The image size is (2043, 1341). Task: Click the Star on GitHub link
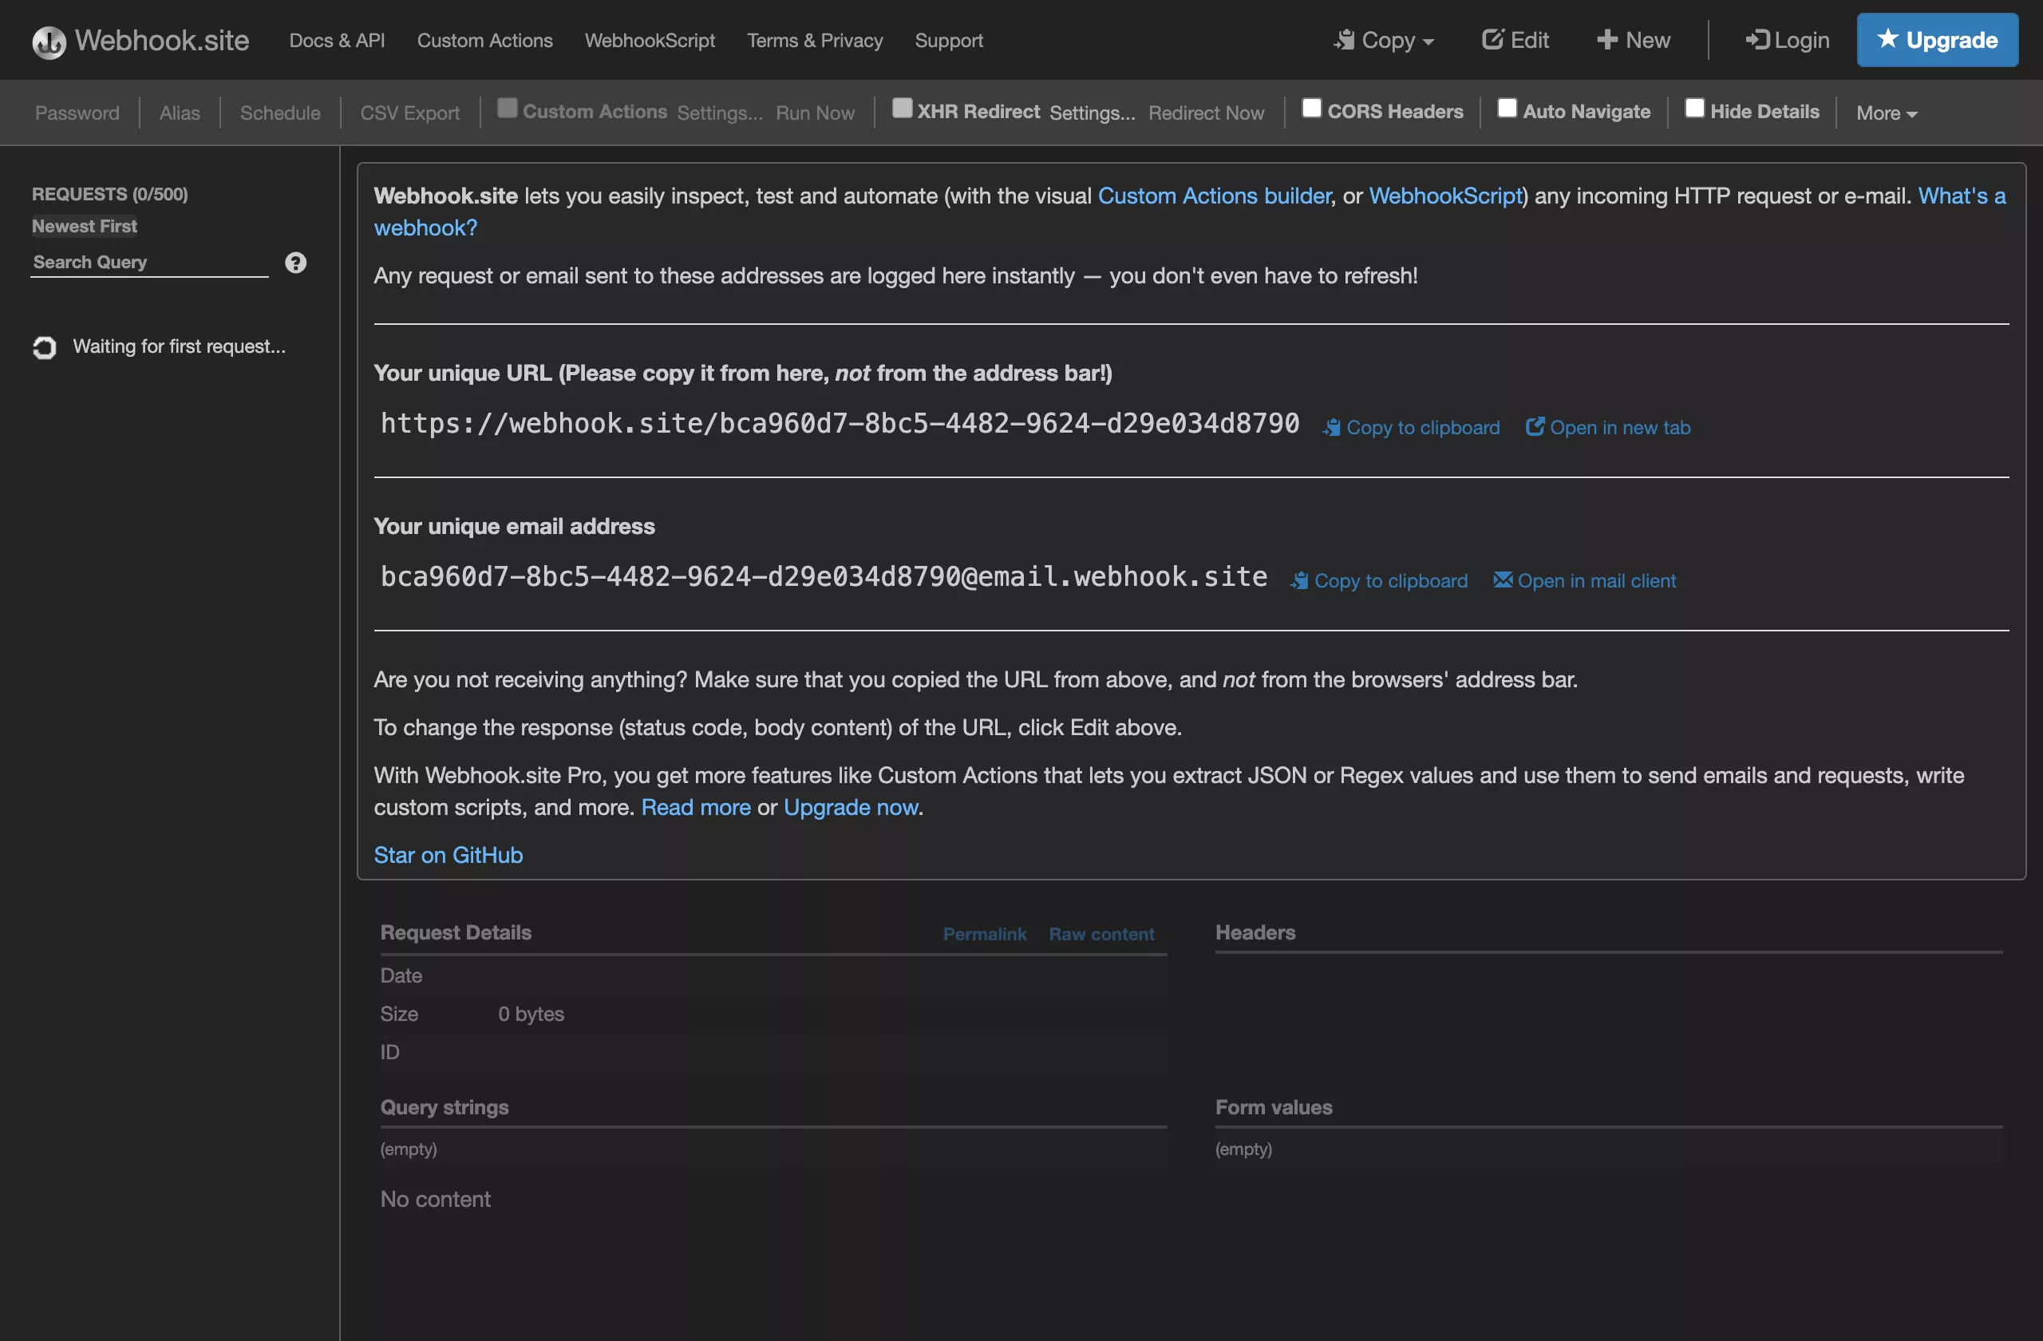point(447,855)
